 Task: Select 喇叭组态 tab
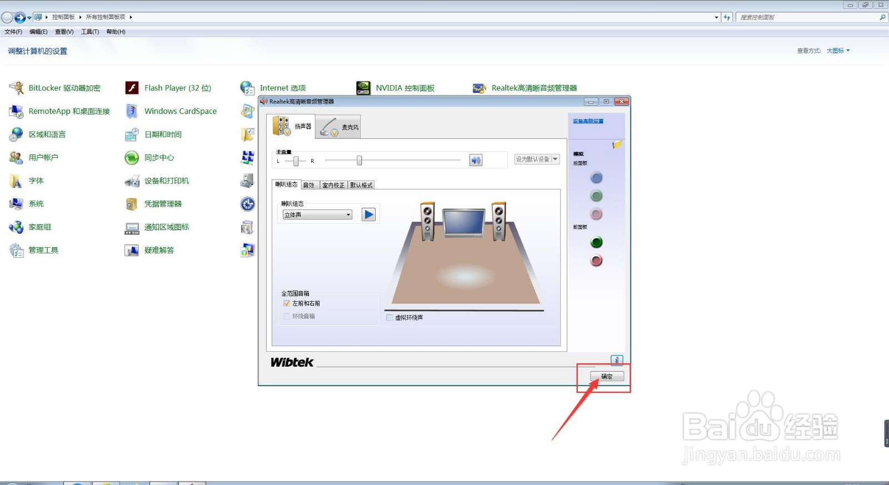287,184
